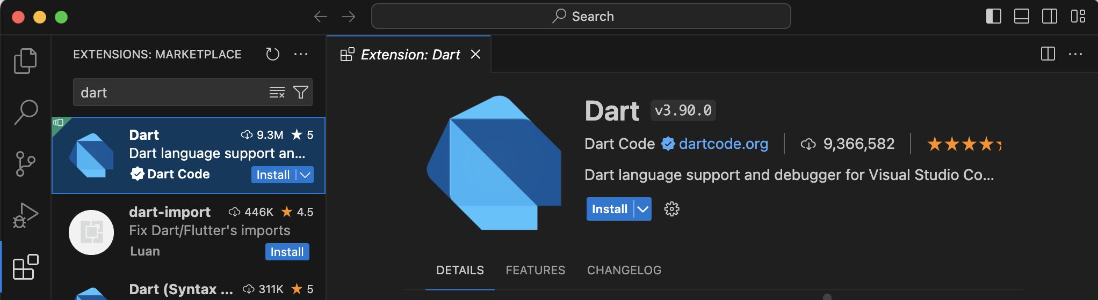The height and width of the screenshot is (300, 1098).
Task: Open Views and More Actions in Extensions header
Action: (x=301, y=54)
